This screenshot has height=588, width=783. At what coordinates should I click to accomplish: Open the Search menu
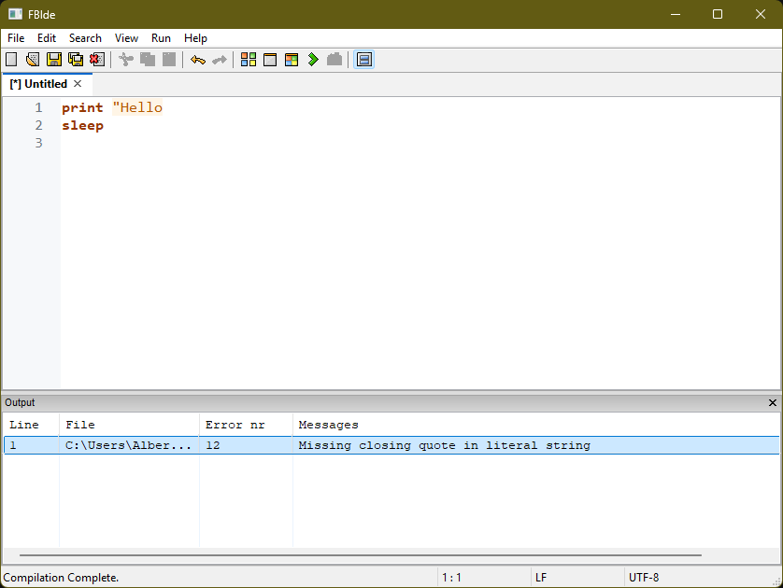(x=85, y=38)
